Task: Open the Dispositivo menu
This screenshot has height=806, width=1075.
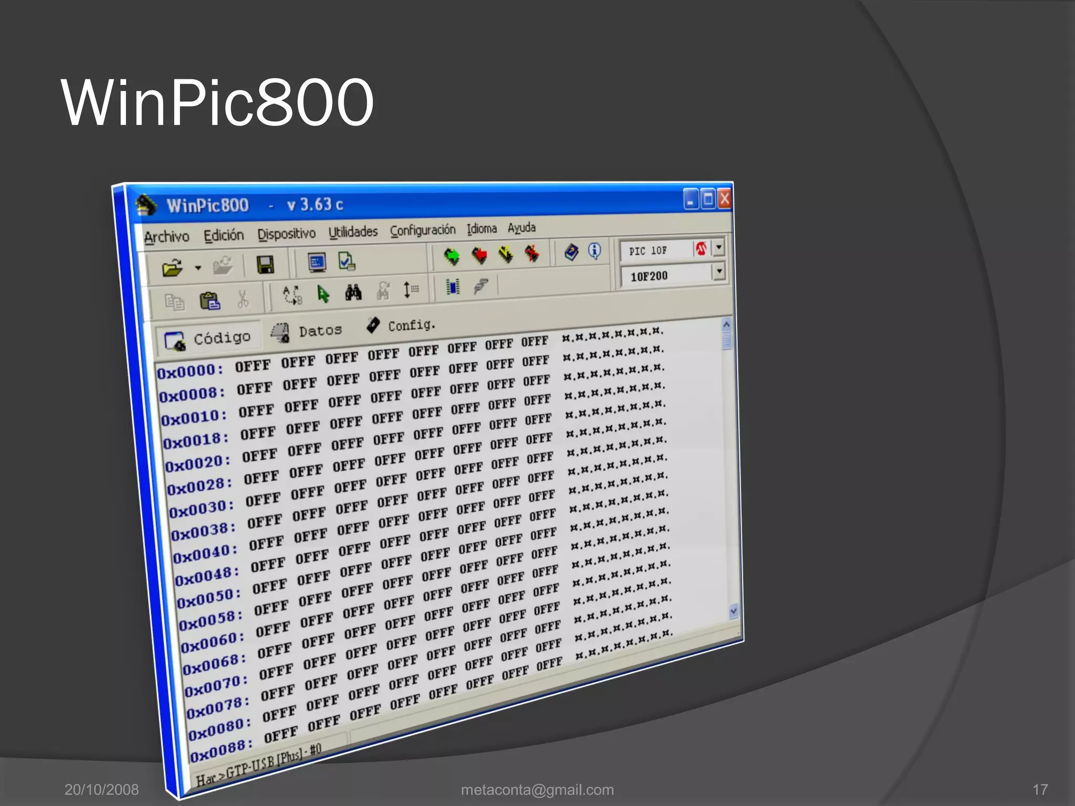Action: coord(286,234)
